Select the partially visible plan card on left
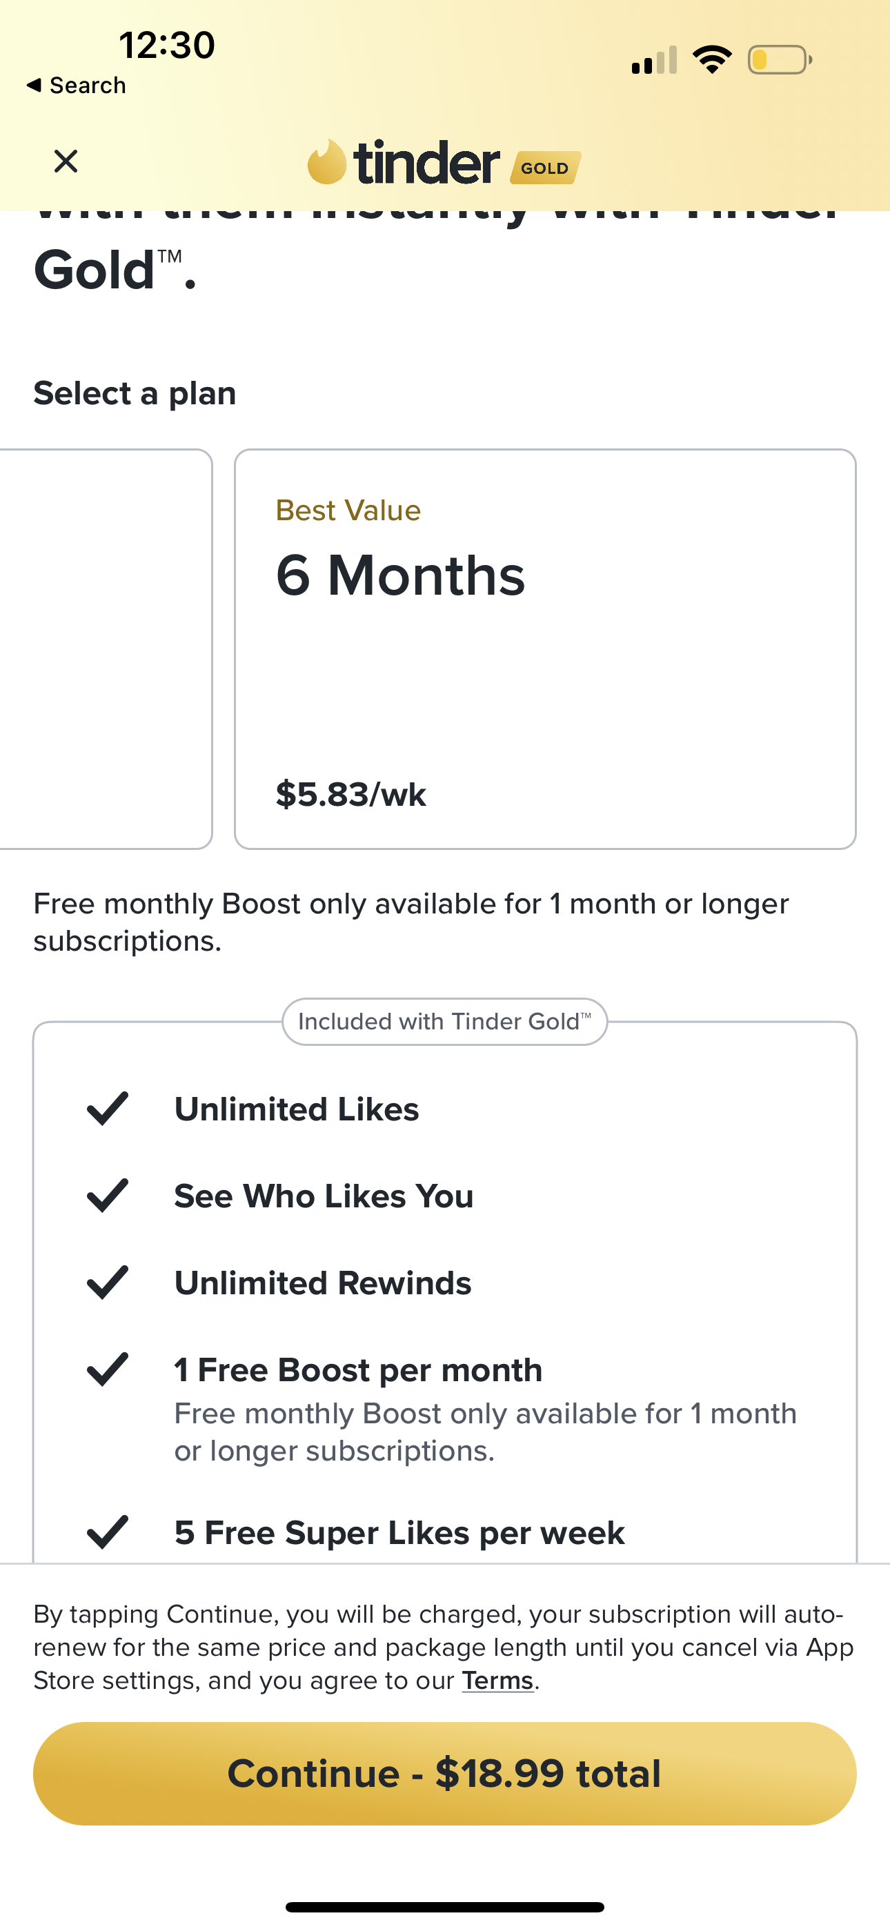890x1929 pixels. (105, 649)
